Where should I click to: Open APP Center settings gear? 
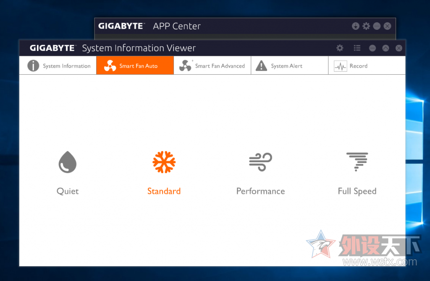[x=366, y=26]
